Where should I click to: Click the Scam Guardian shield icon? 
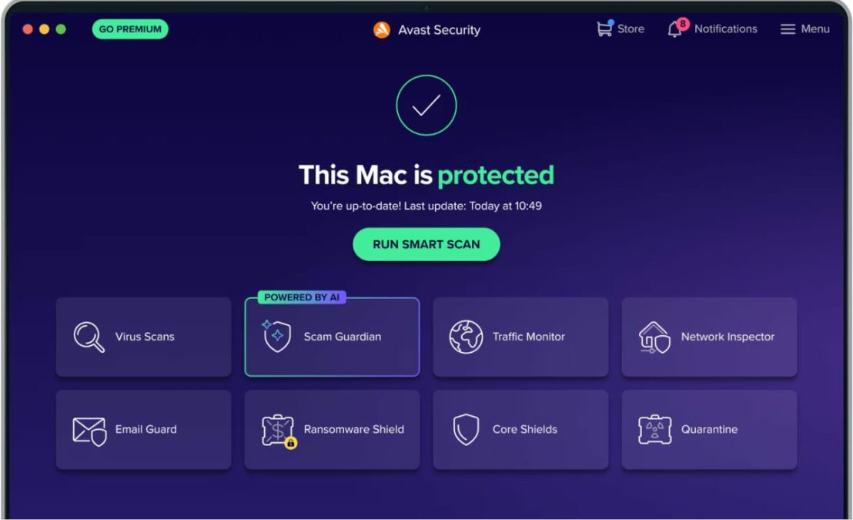(x=276, y=336)
